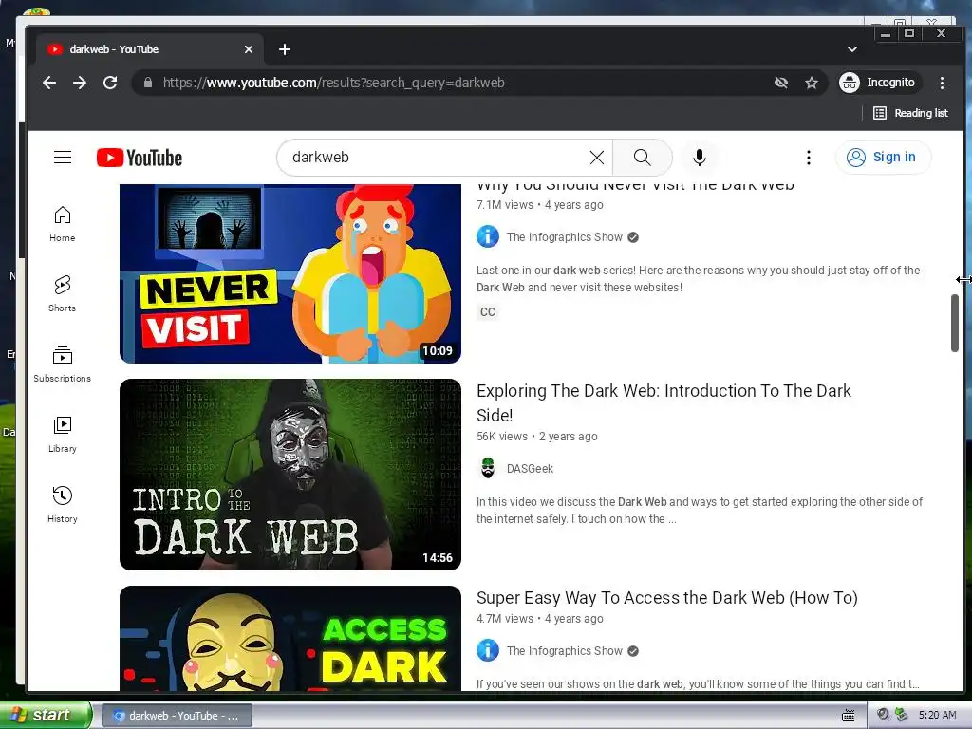Image resolution: width=972 pixels, height=729 pixels.
Task: Click "56K views • 2 years ago" text
Action: (x=537, y=437)
